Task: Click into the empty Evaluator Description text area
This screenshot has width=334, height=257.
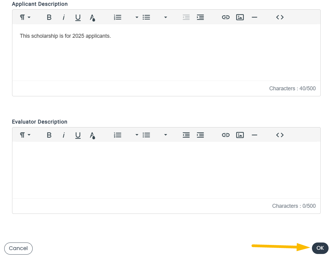Action: point(166,170)
